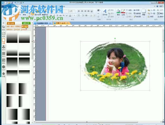
Task: Click the orange 图片边框 button
Action: pos(11,23)
